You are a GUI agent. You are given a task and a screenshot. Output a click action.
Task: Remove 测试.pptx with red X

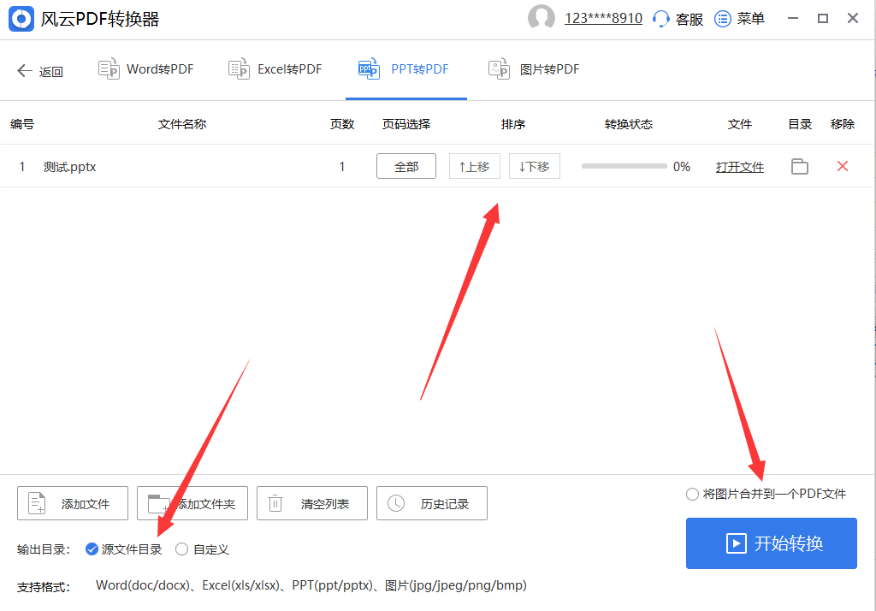843,166
